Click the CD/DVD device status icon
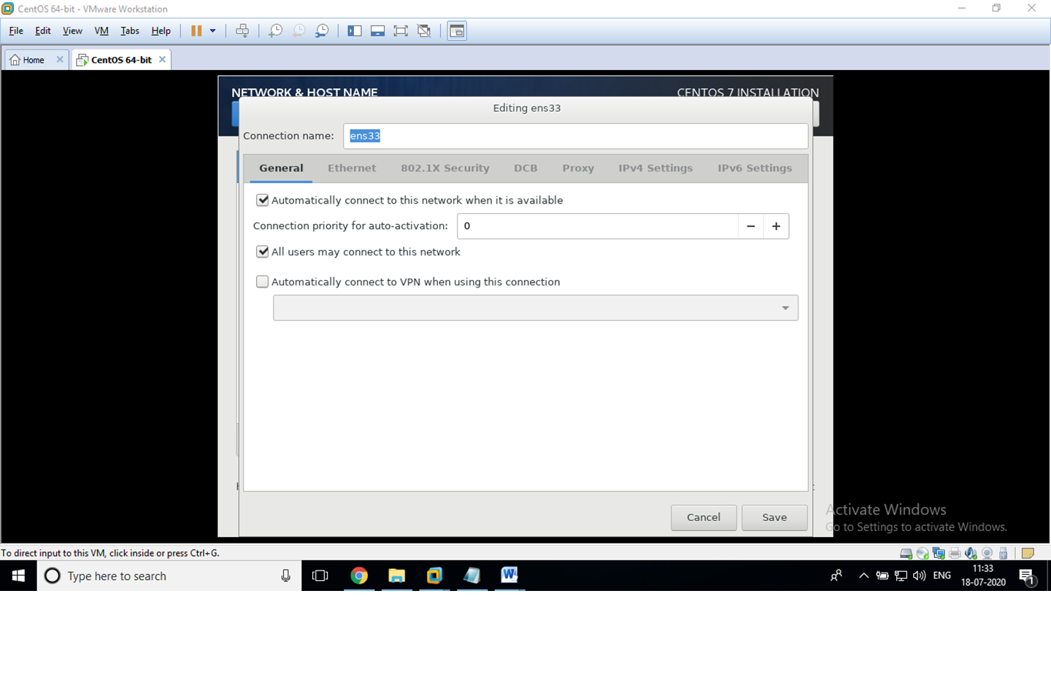1051x696 pixels. pyautogui.click(x=921, y=553)
